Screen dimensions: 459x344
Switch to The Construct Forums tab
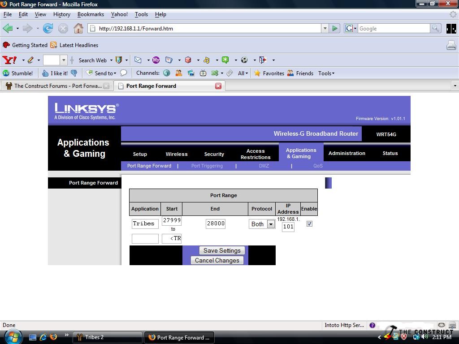point(57,86)
